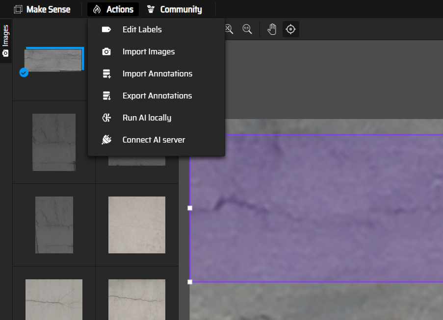The width and height of the screenshot is (443, 320).
Task: Select Import Images in the dropdown
Action: 156,51
